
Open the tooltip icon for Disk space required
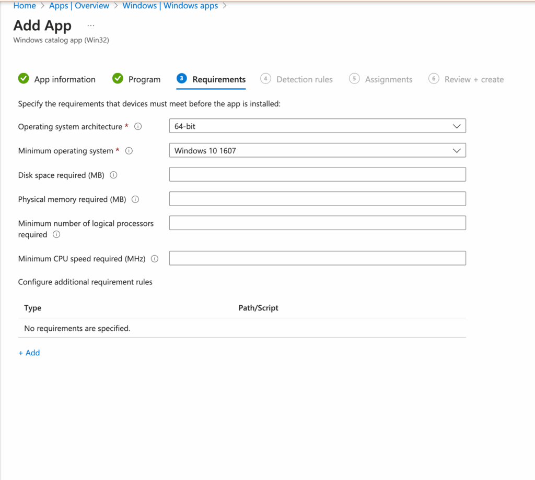point(113,175)
